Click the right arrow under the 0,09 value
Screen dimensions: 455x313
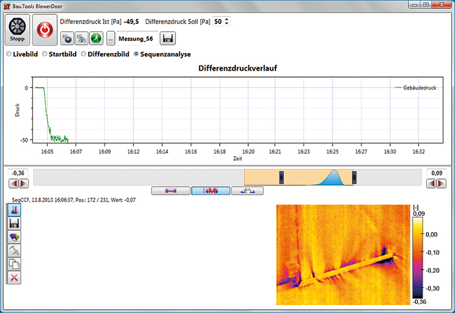(x=441, y=183)
